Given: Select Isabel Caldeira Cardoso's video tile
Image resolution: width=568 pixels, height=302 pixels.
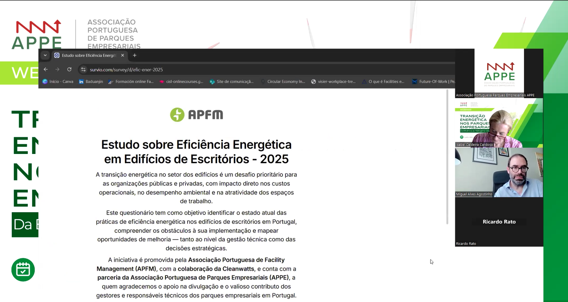Looking at the screenshot, I should tap(499, 123).
